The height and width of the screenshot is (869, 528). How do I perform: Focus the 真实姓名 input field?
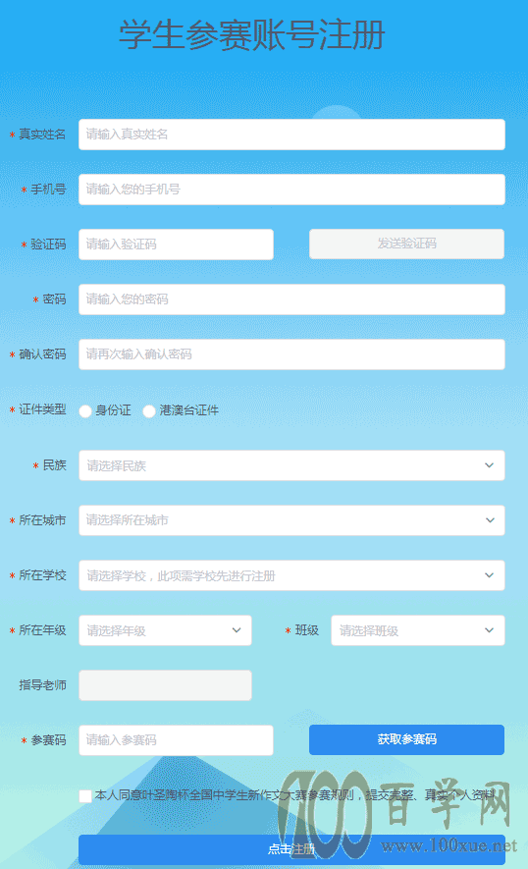291,135
